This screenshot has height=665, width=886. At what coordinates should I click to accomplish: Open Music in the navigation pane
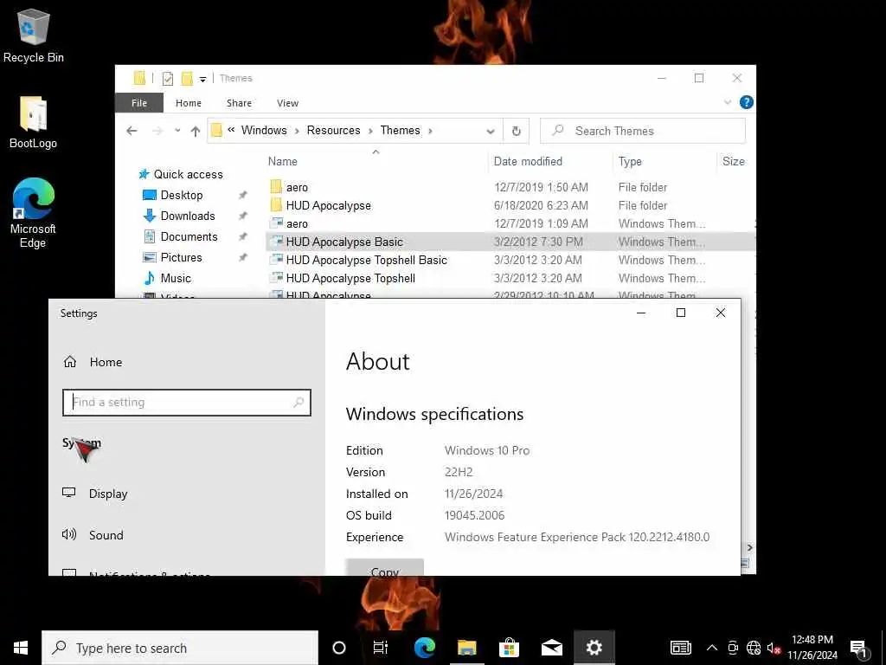pos(175,278)
